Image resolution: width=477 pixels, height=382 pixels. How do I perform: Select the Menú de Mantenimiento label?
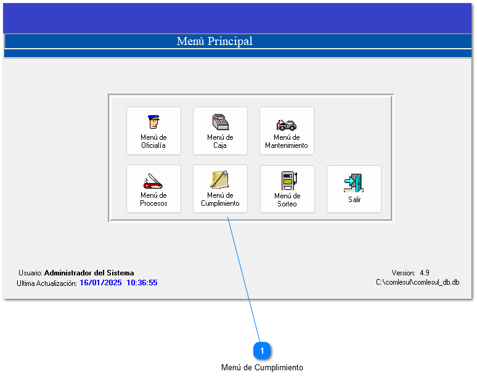287,142
